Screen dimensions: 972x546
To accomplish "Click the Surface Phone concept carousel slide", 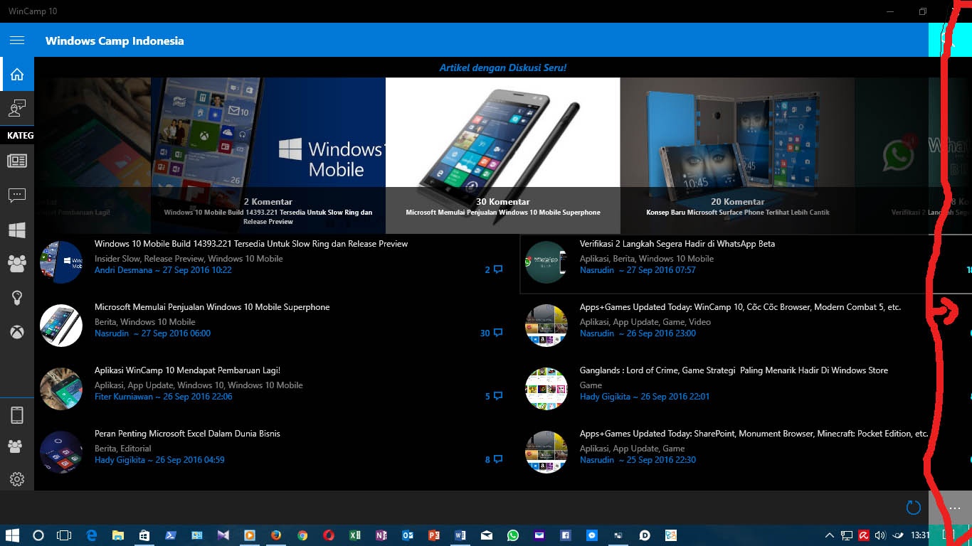I will 737,156.
